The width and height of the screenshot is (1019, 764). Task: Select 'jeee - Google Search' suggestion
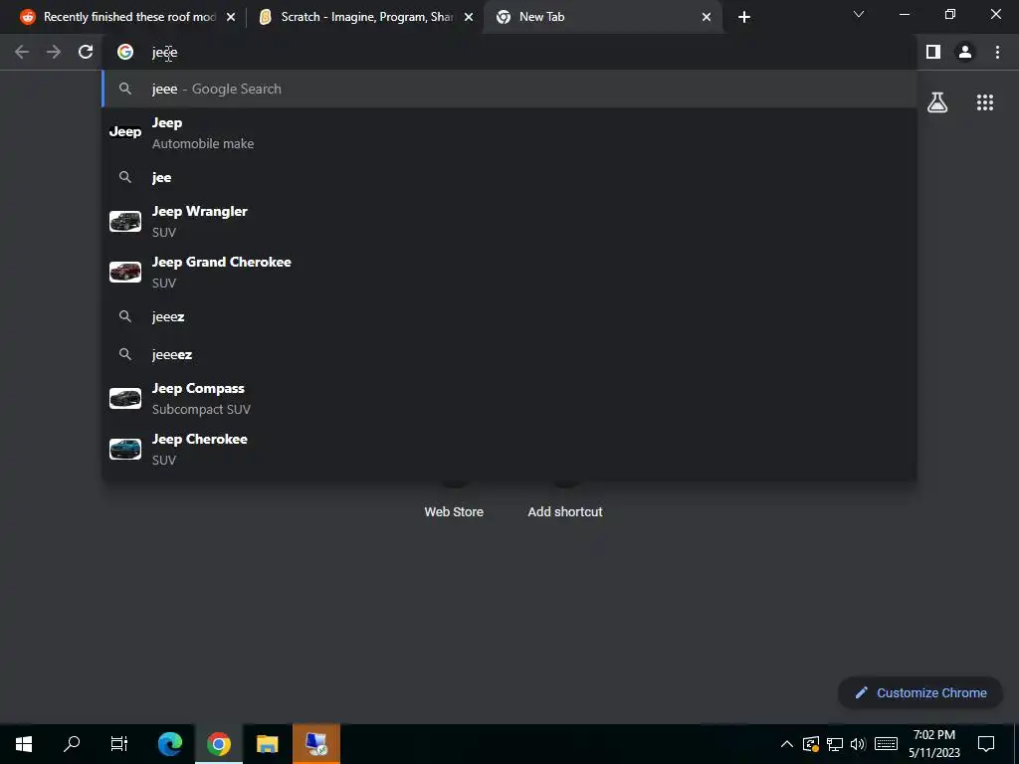[x=509, y=89]
